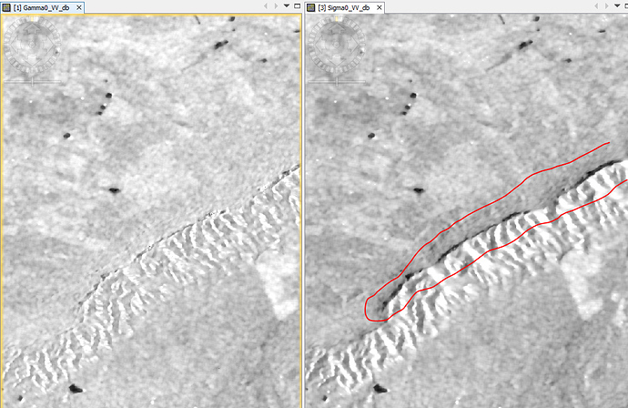Switch to the [3] Sigma0_VV_db tab
The height and width of the screenshot is (408, 628).
click(x=344, y=7)
